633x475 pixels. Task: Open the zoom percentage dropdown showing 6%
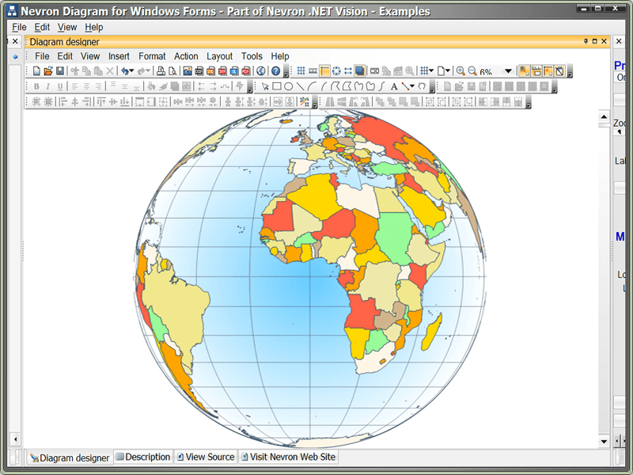[508, 71]
